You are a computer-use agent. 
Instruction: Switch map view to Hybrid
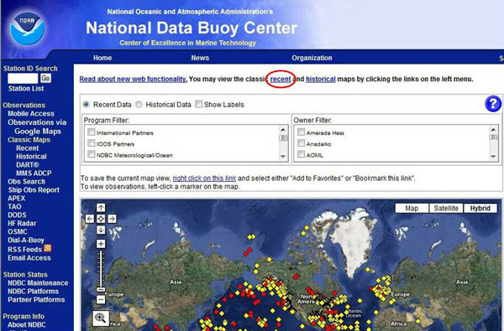coord(480,208)
